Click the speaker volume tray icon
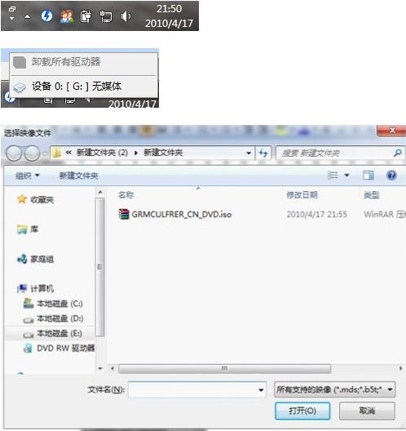 (126, 16)
